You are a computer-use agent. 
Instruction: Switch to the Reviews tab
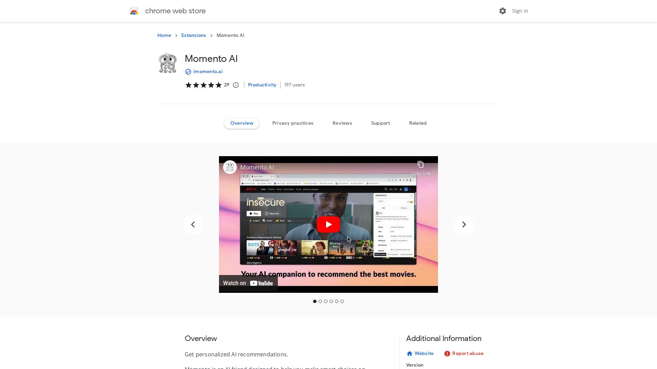(x=342, y=123)
